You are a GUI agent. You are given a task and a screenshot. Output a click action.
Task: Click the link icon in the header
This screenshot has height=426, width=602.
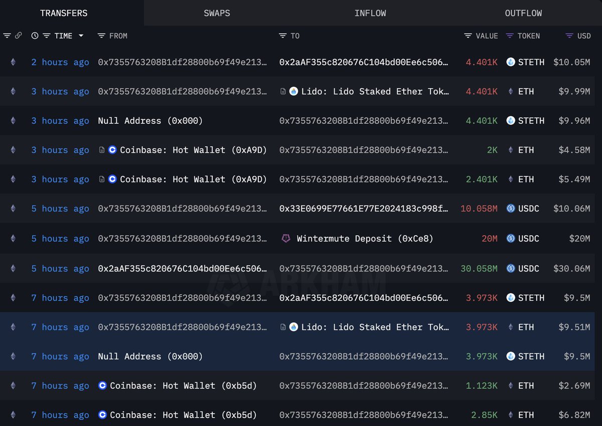[x=19, y=36]
